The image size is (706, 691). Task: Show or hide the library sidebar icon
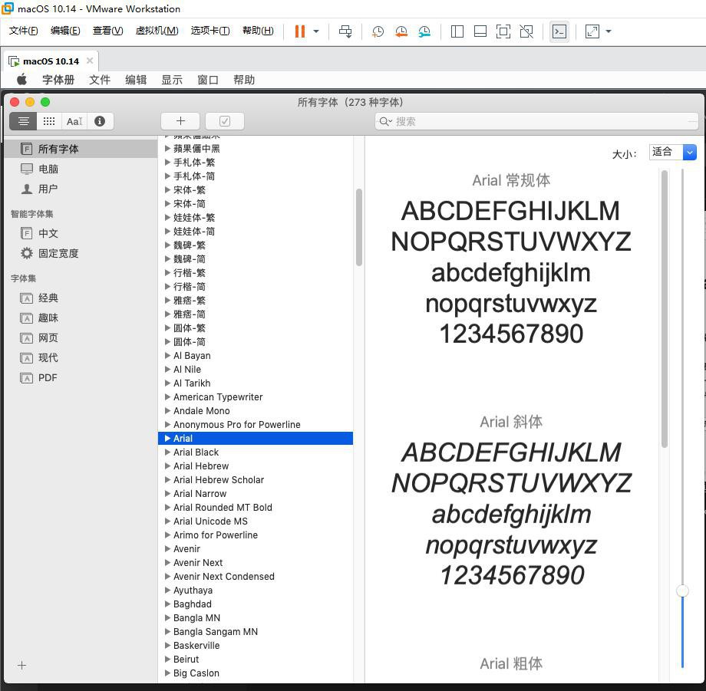[x=457, y=31]
